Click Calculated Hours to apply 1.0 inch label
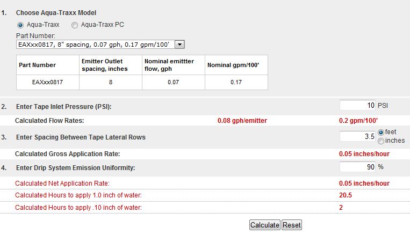This screenshot has width=410, height=235. 78,195
